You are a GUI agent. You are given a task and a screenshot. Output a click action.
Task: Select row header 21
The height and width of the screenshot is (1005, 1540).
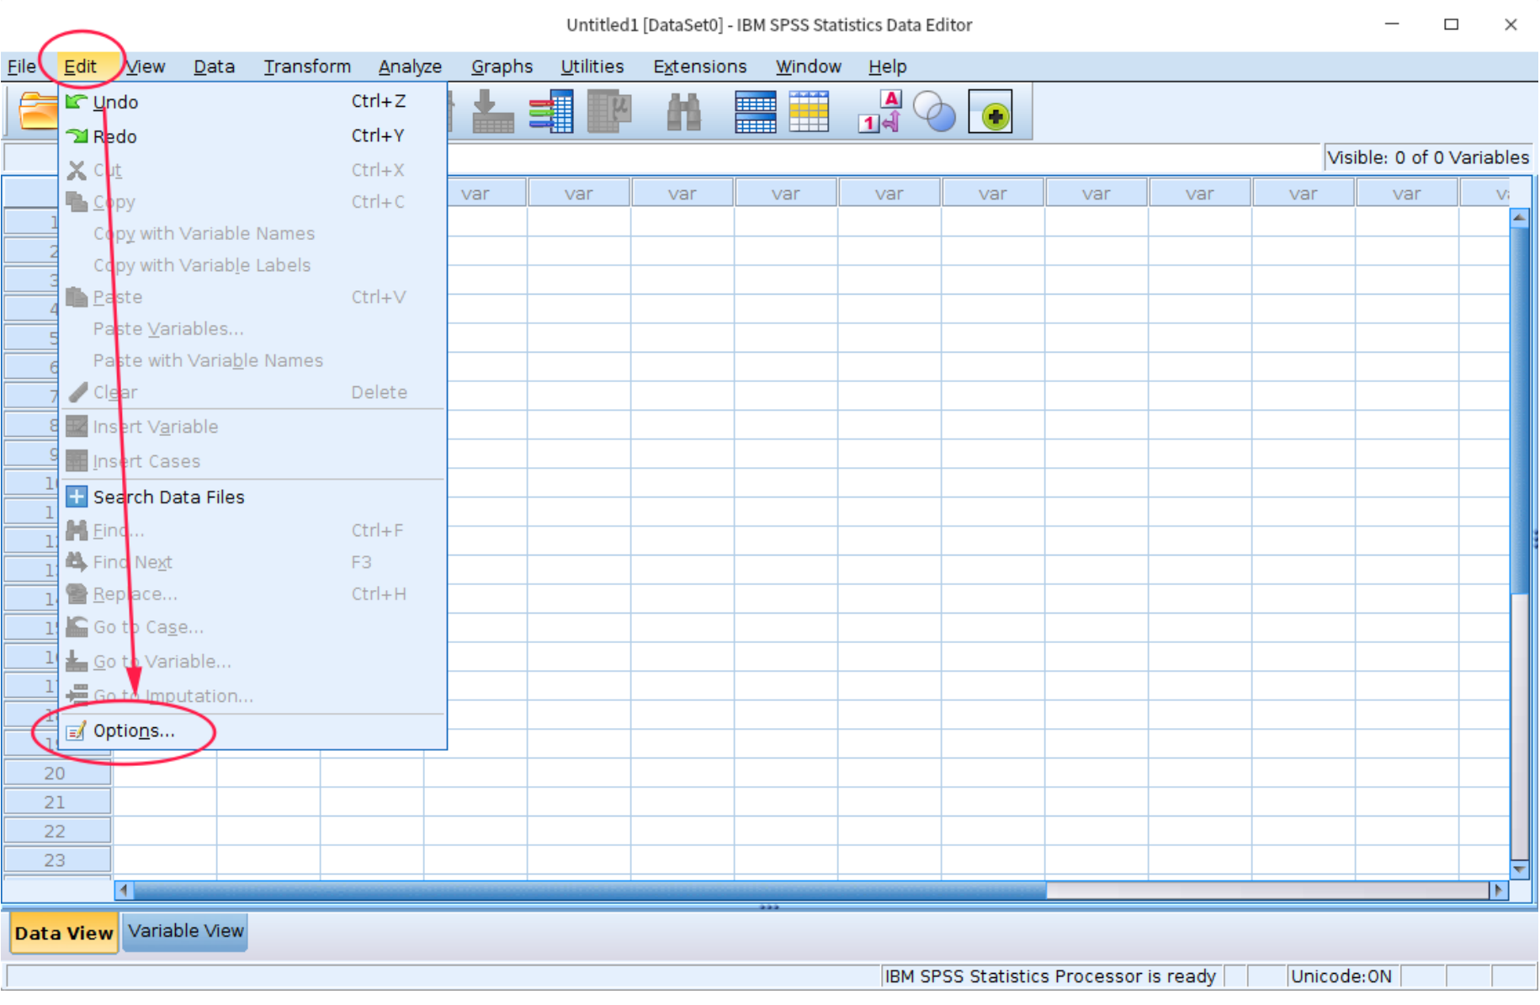57,803
